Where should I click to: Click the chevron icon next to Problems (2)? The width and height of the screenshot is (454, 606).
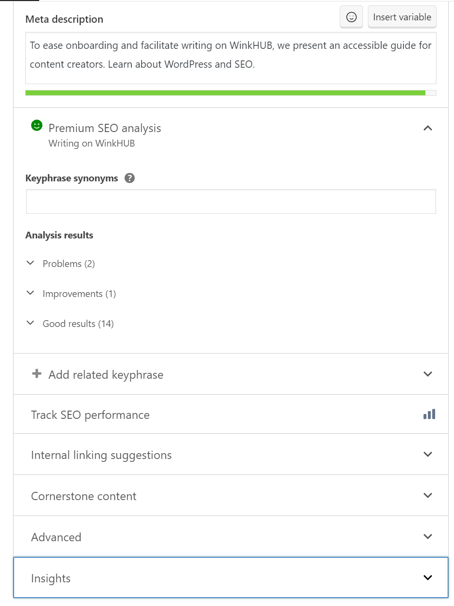pyautogui.click(x=30, y=263)
